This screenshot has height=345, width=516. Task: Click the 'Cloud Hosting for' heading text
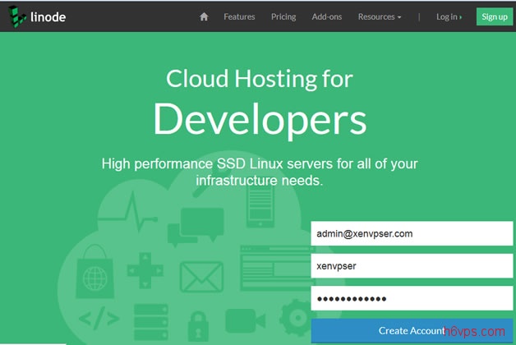pos(260,79)
